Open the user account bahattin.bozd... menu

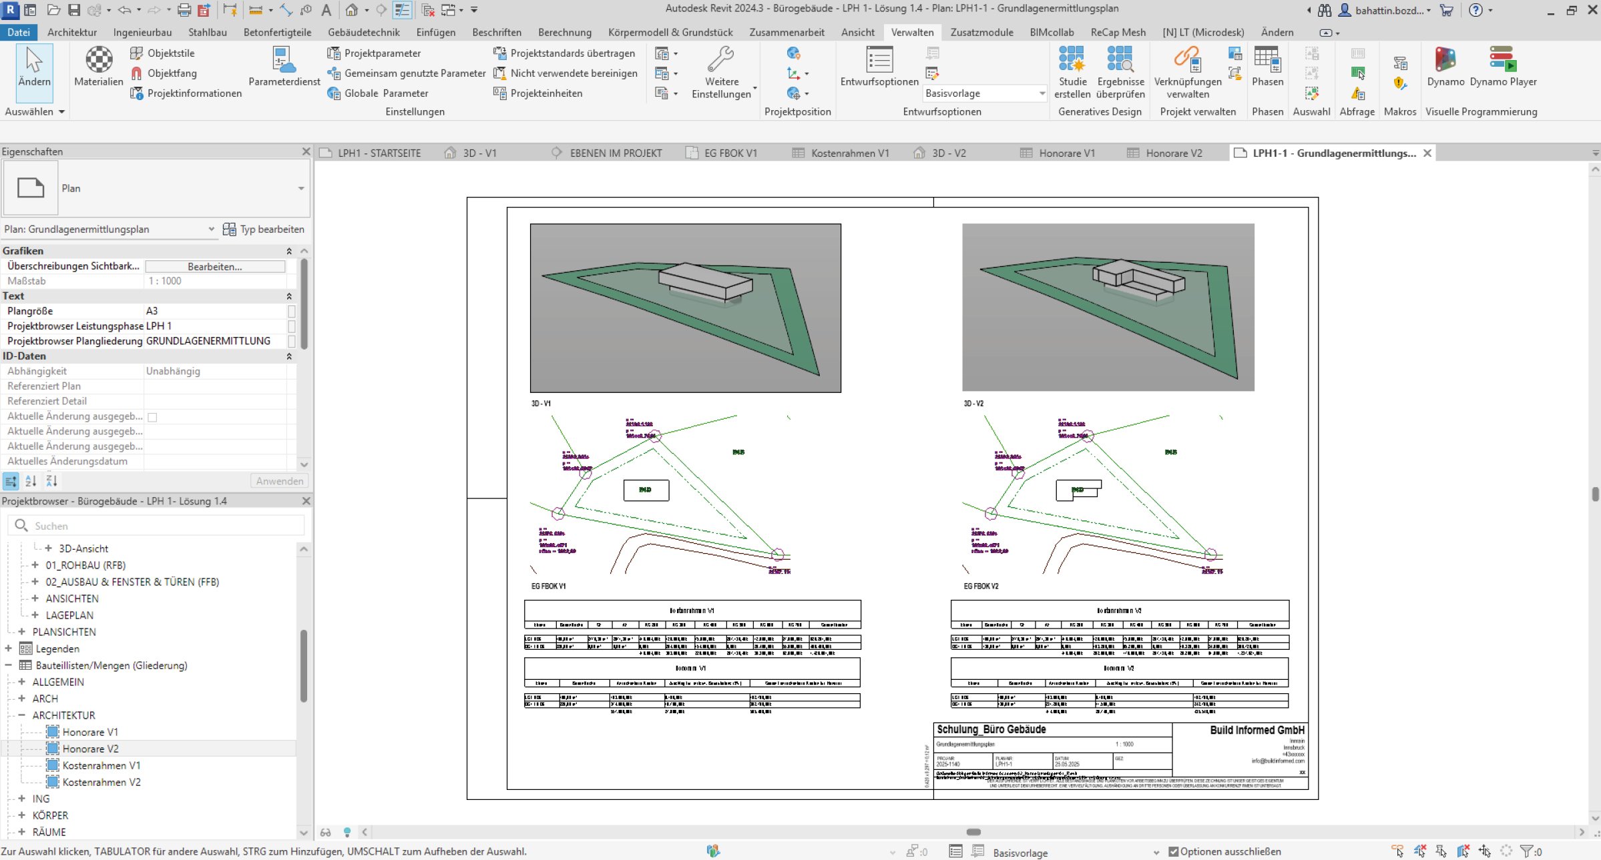point(1385,10)
